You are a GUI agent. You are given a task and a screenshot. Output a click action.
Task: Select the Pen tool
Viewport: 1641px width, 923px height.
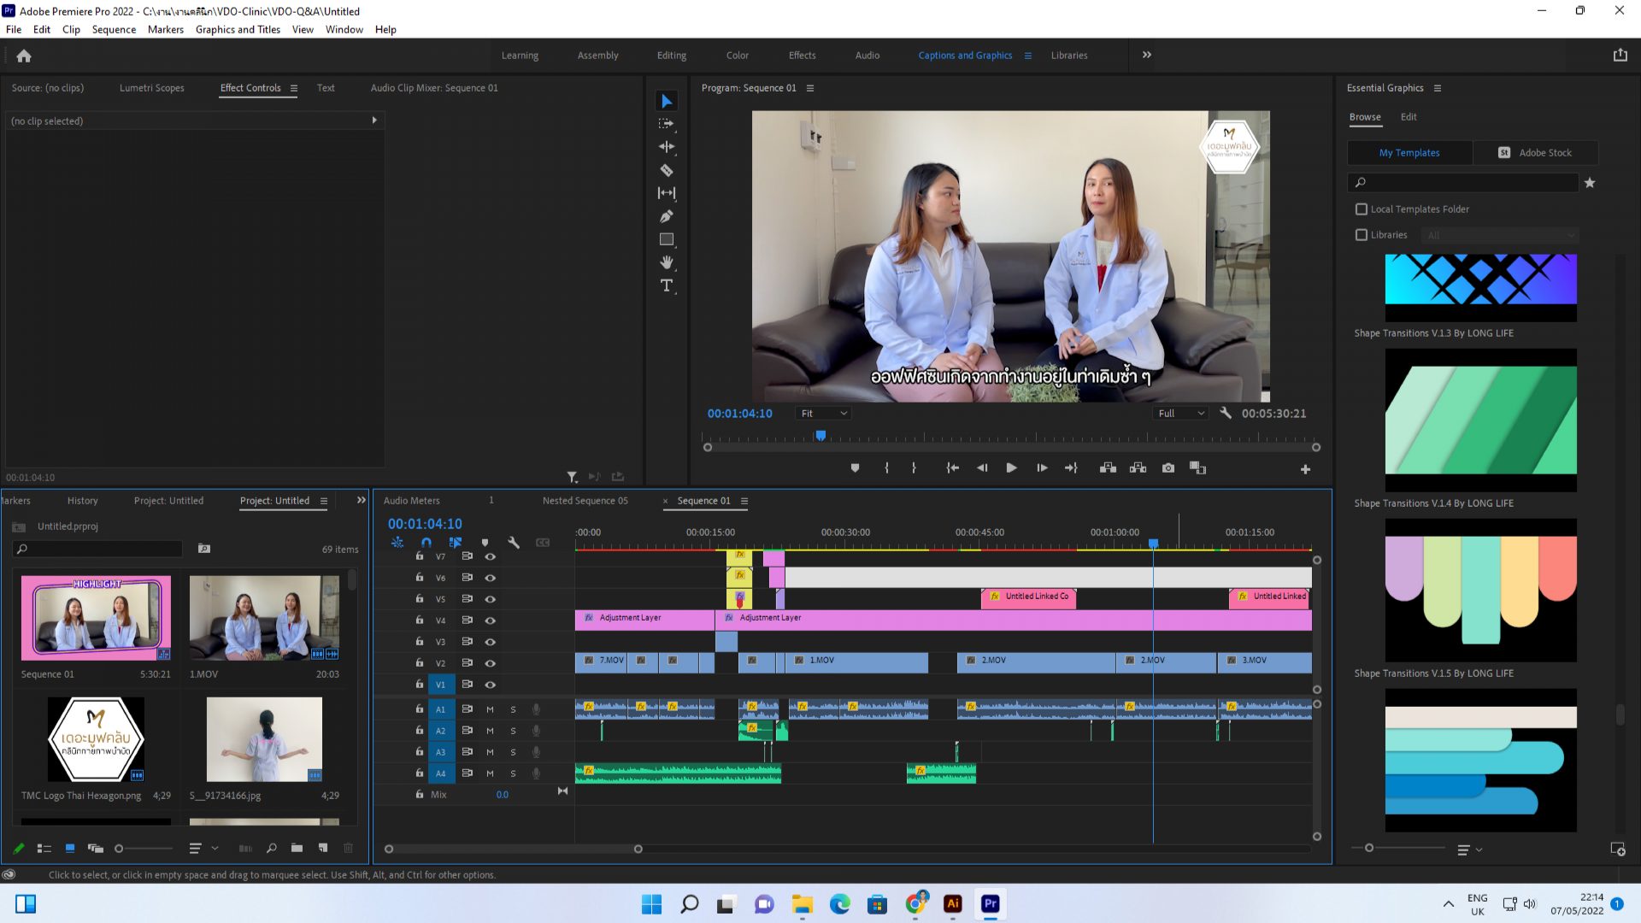coord(667,216)
